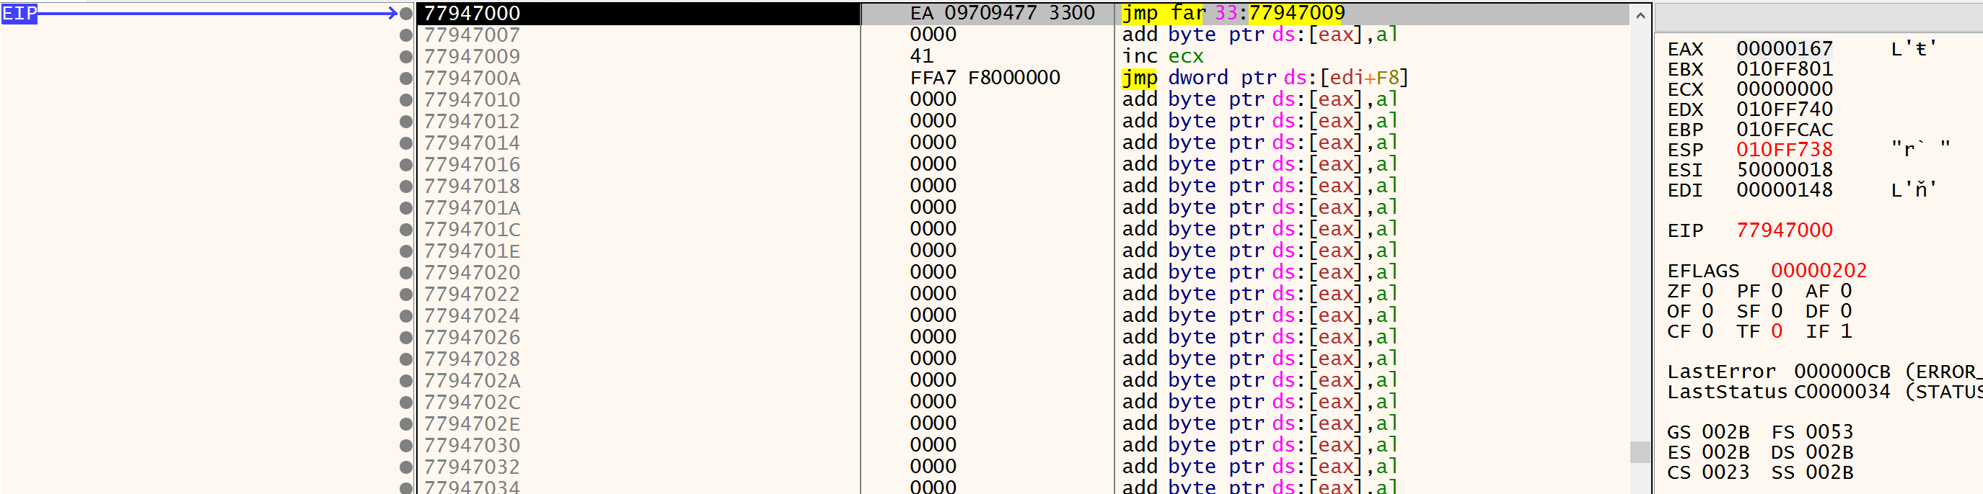Click bytes EA 09709477 3300

coord(1002,13)
